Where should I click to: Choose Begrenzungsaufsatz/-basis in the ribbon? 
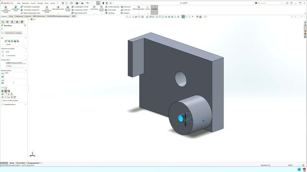[x=30, y=13]
